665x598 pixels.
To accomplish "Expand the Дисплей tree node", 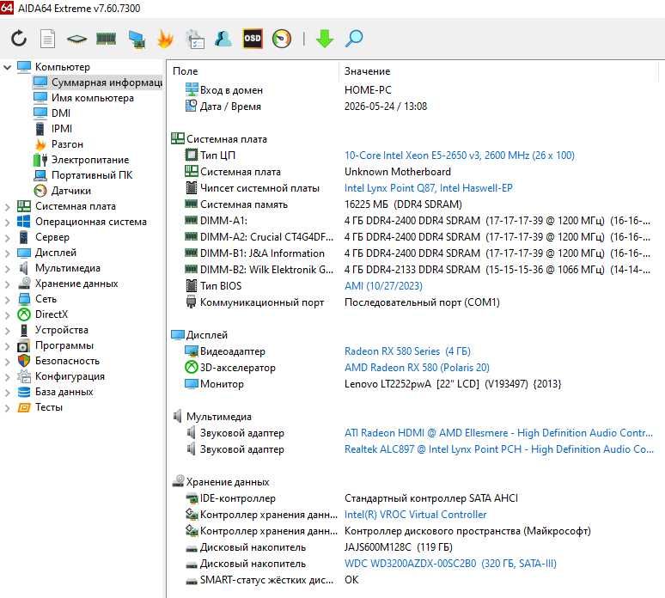I will click(7, 253).
